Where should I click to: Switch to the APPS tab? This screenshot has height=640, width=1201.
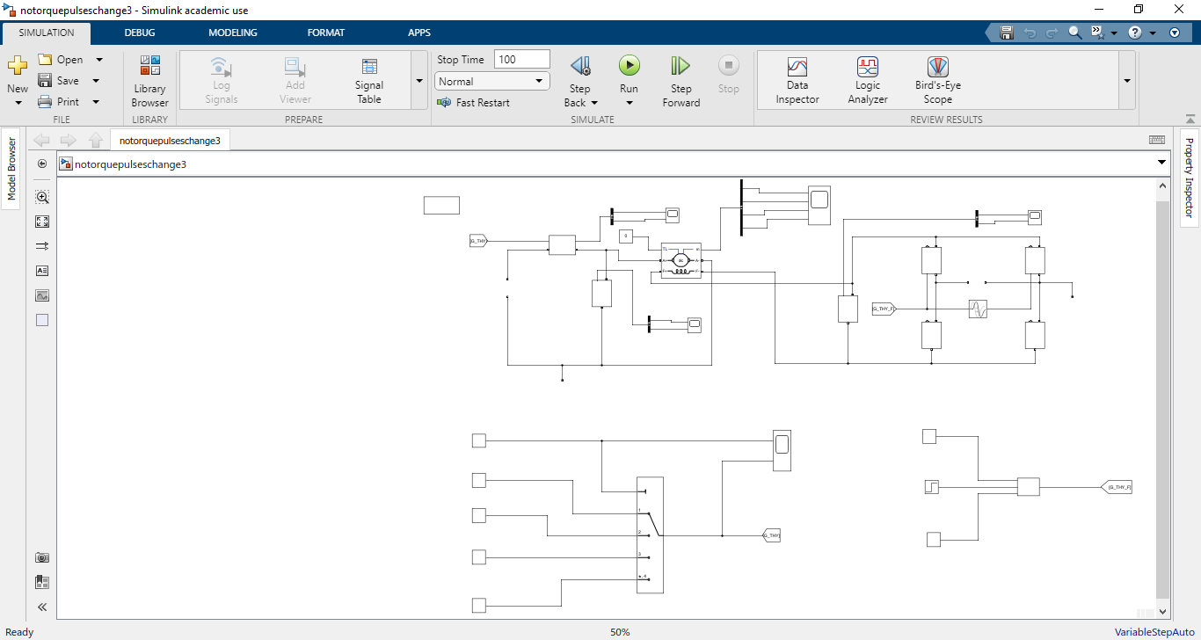(419, 33)
